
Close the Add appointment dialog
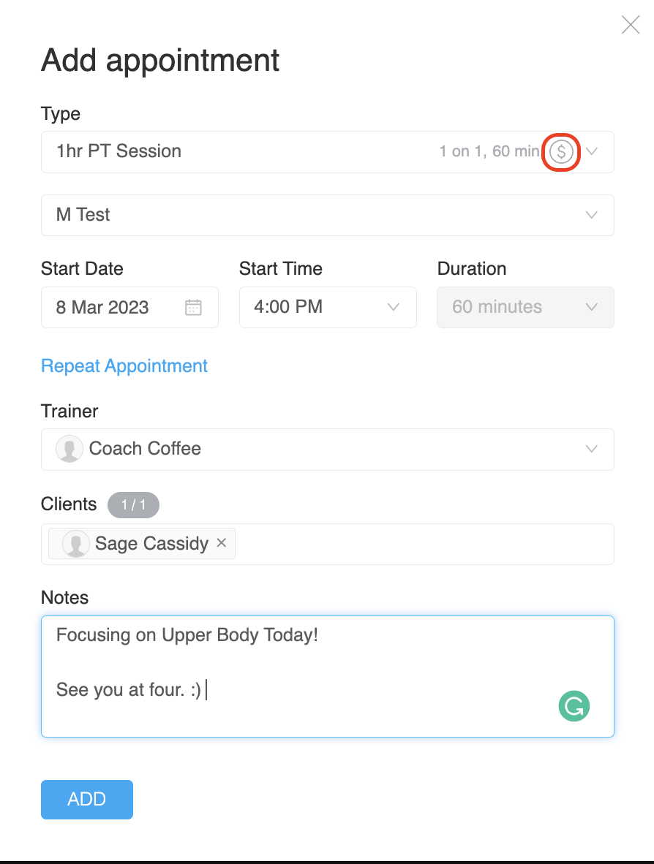pyautogui.click(x=630, y=26)
